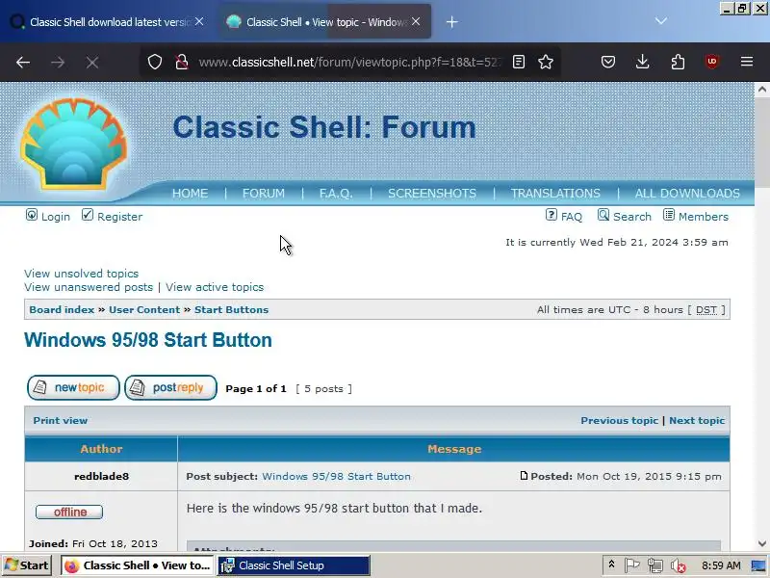Click the Show desktop icon in tray
Image resolution: width=770 pixels, height=578 pixels.
pyautogui.click(x=758, y=565)
